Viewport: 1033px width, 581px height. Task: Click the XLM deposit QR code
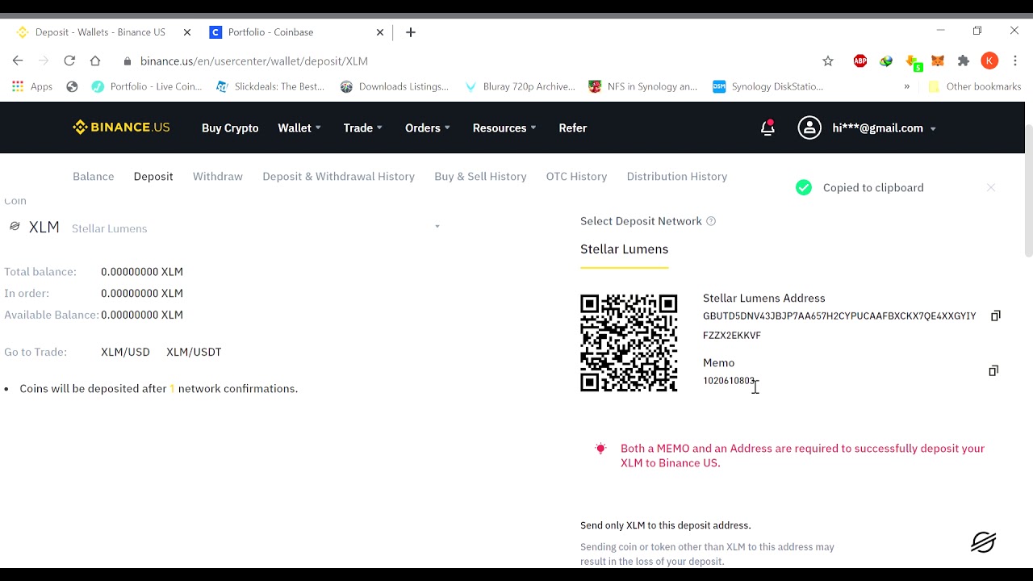click(629, 343)
